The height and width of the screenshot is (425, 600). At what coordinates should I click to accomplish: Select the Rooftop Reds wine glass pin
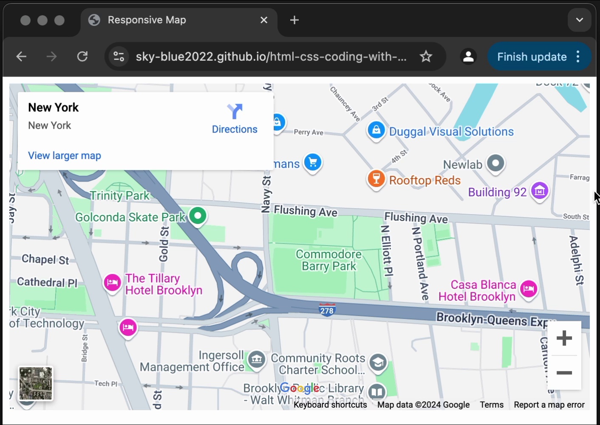click(376, 180)
